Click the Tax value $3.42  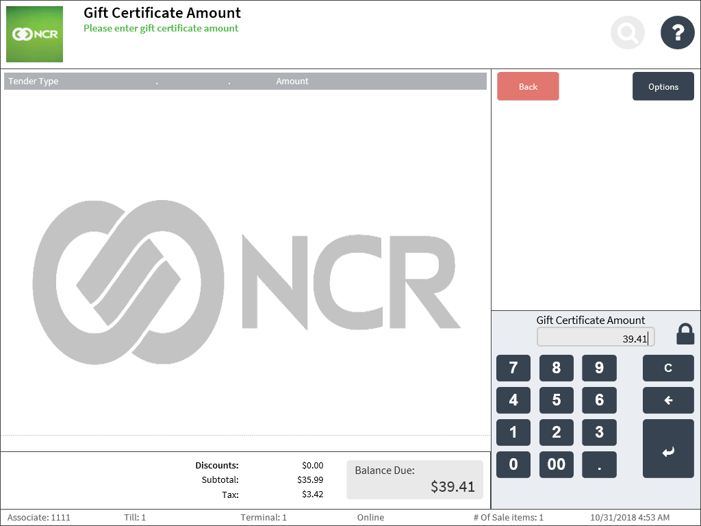click(x=312, y=494)
